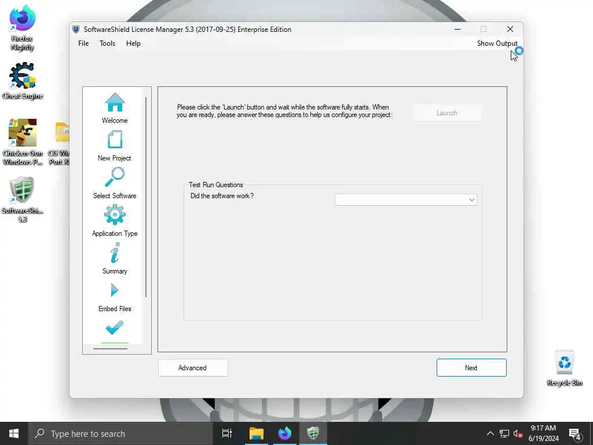The height and width of the screenshot is (445, 593).
Task: Click the SoftwareShield title bar shield icon
Action: click(76, 29)
